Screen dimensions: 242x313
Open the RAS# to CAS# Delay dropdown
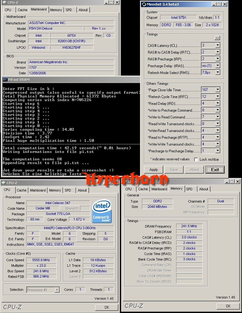[218, 52]
